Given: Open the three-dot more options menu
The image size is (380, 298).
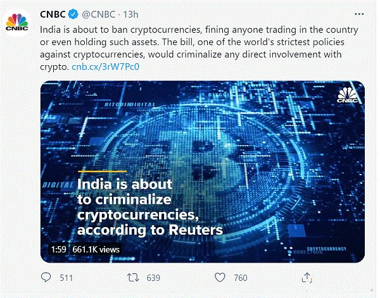Looking at the screenshot, I should point(359,15).
